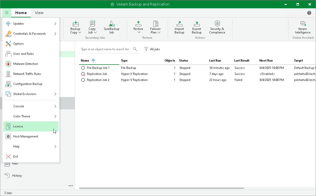Launch Veeam Intelligence assistant icon
Screen dimensions: 316x196
pyautogui.click(x=303, y=24)
